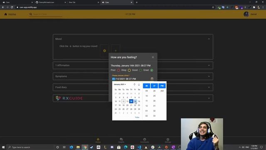Open the browser extensions puzzle icon
This screenshot has height=150, width=266.
[254, 7]
